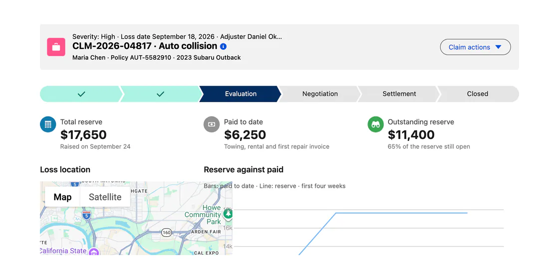Click the Loss location heading
The height and width of the screenshot is (279, 559).
[x=65, y=169]
